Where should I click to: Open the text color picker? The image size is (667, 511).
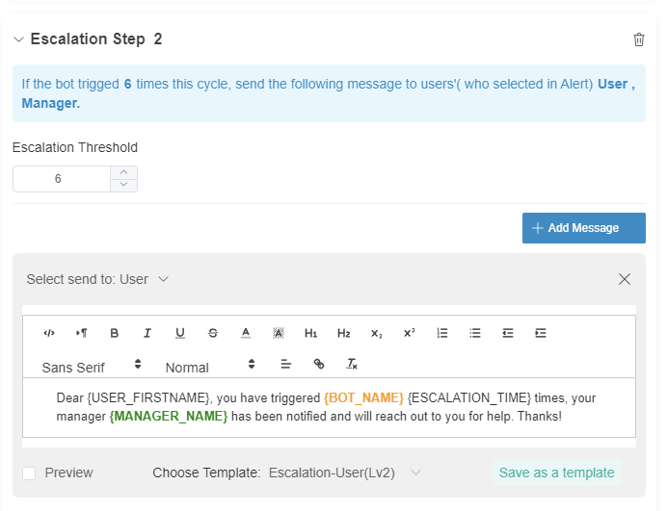coord(246,333)
